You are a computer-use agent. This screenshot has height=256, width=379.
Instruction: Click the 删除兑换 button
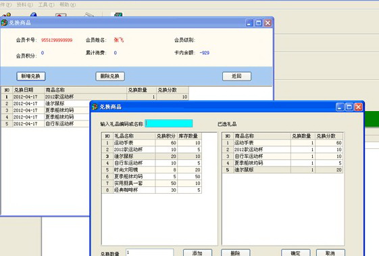[x=110, y=77]
